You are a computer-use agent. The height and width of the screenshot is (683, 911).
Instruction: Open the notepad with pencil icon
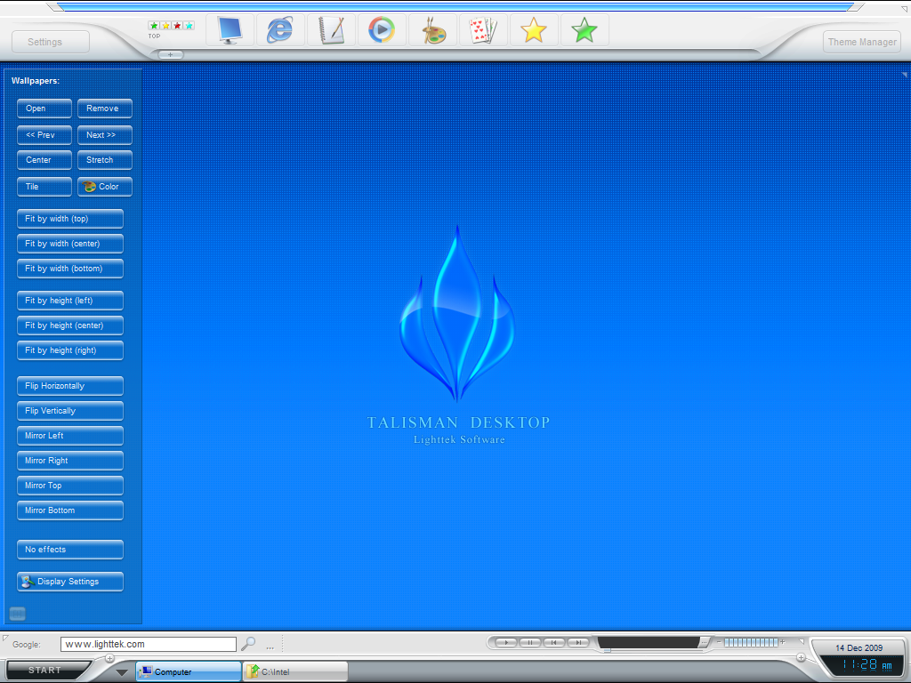pos(331,30)
